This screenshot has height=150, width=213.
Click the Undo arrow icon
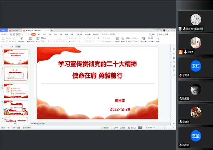click(x=22, y=35)
